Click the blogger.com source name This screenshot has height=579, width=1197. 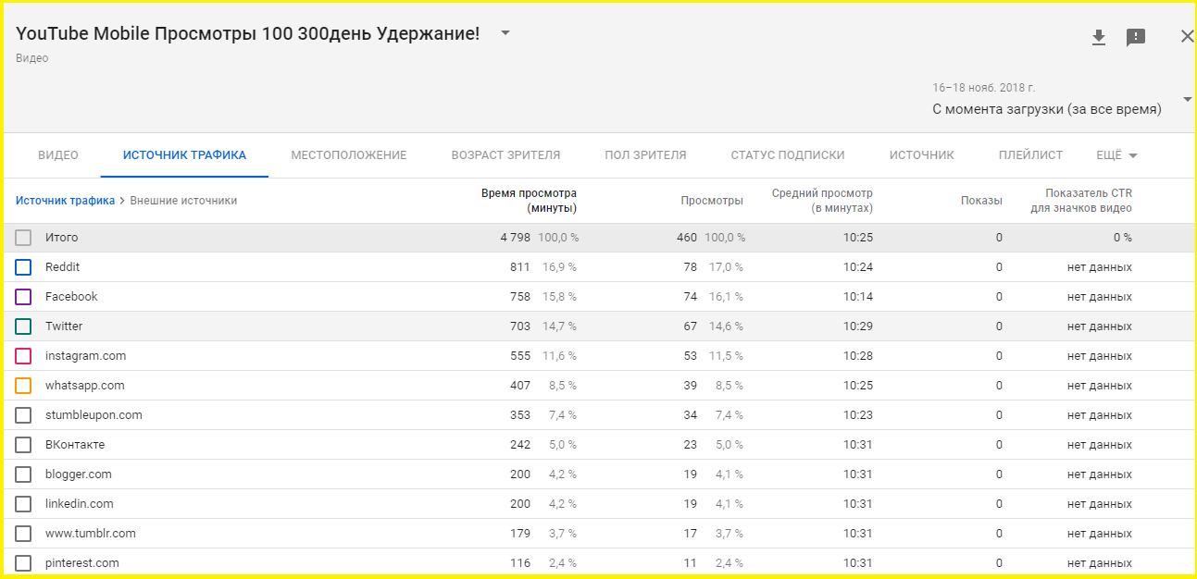click(79, 474)
